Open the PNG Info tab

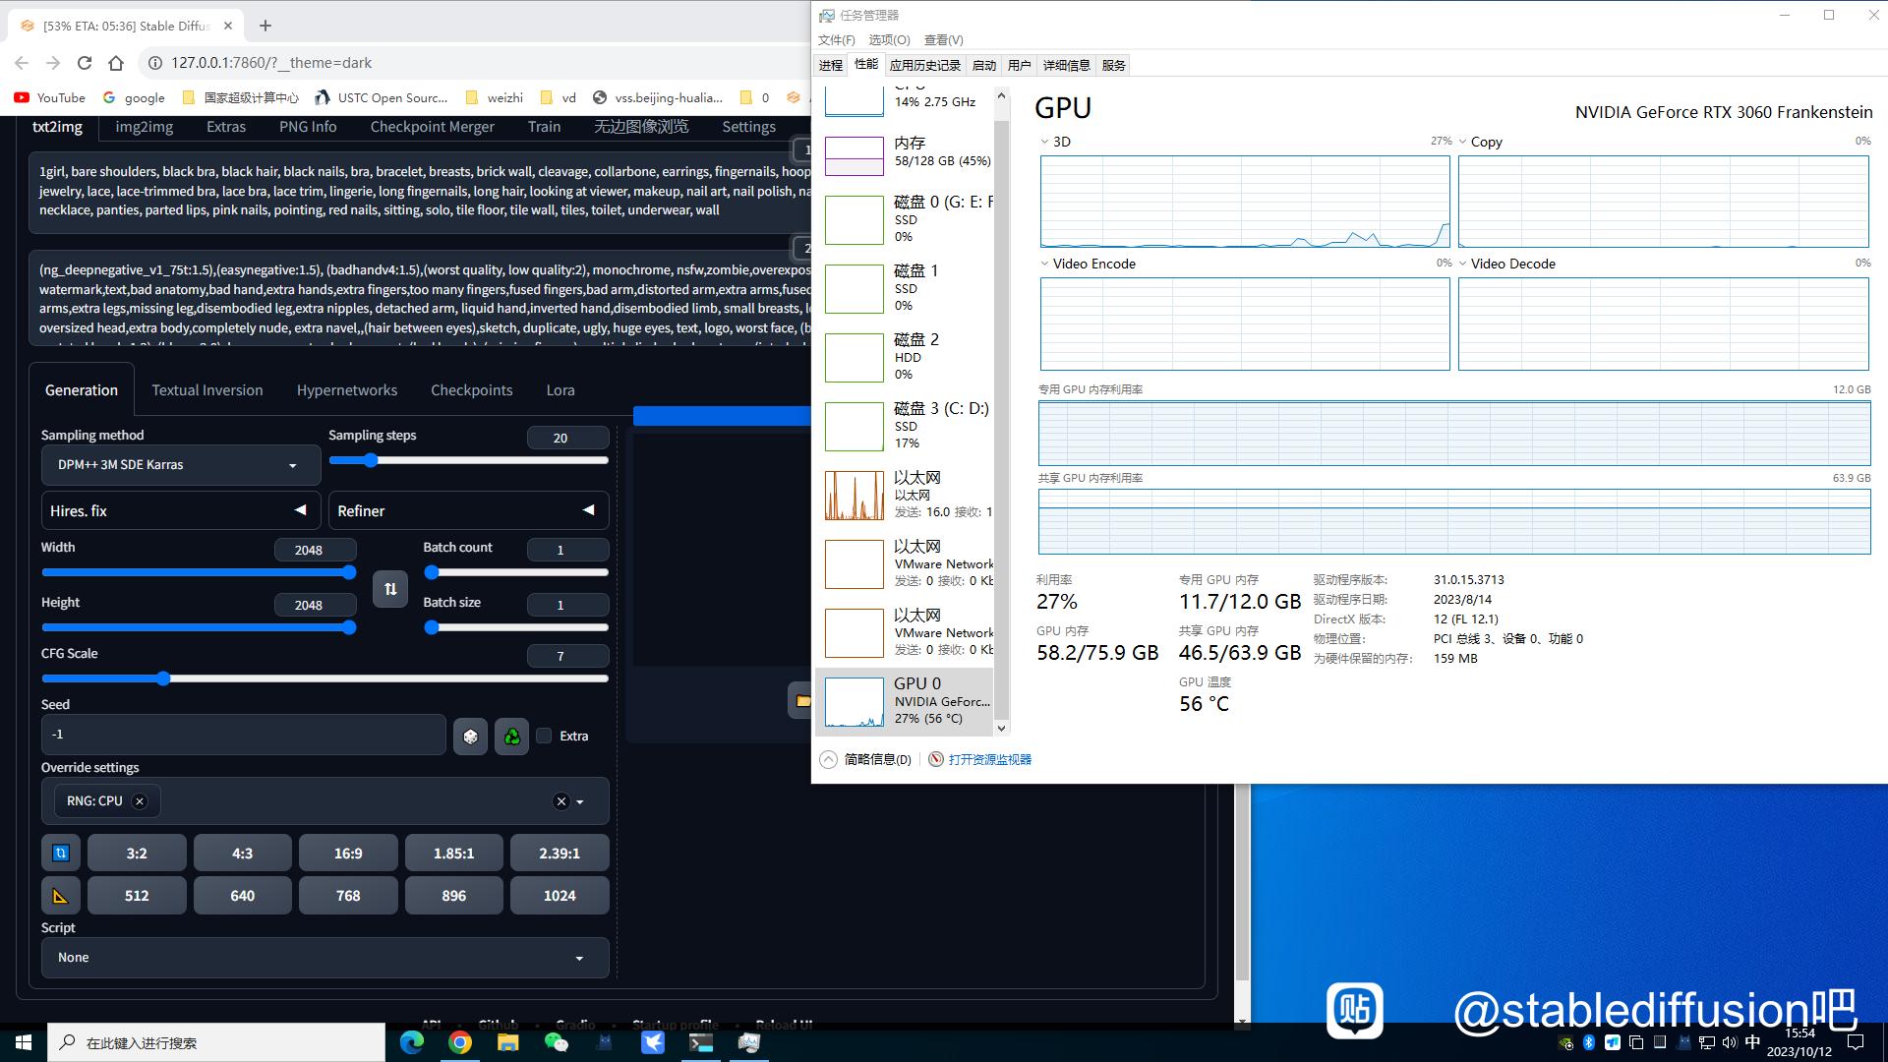(x=308, y=127)
